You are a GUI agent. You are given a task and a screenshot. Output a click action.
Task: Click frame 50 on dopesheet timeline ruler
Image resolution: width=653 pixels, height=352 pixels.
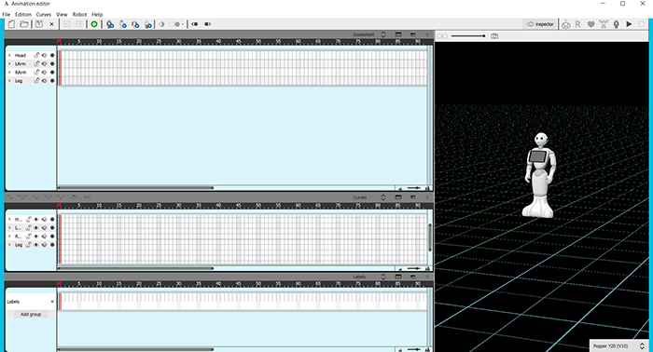[x=258, y=42]
